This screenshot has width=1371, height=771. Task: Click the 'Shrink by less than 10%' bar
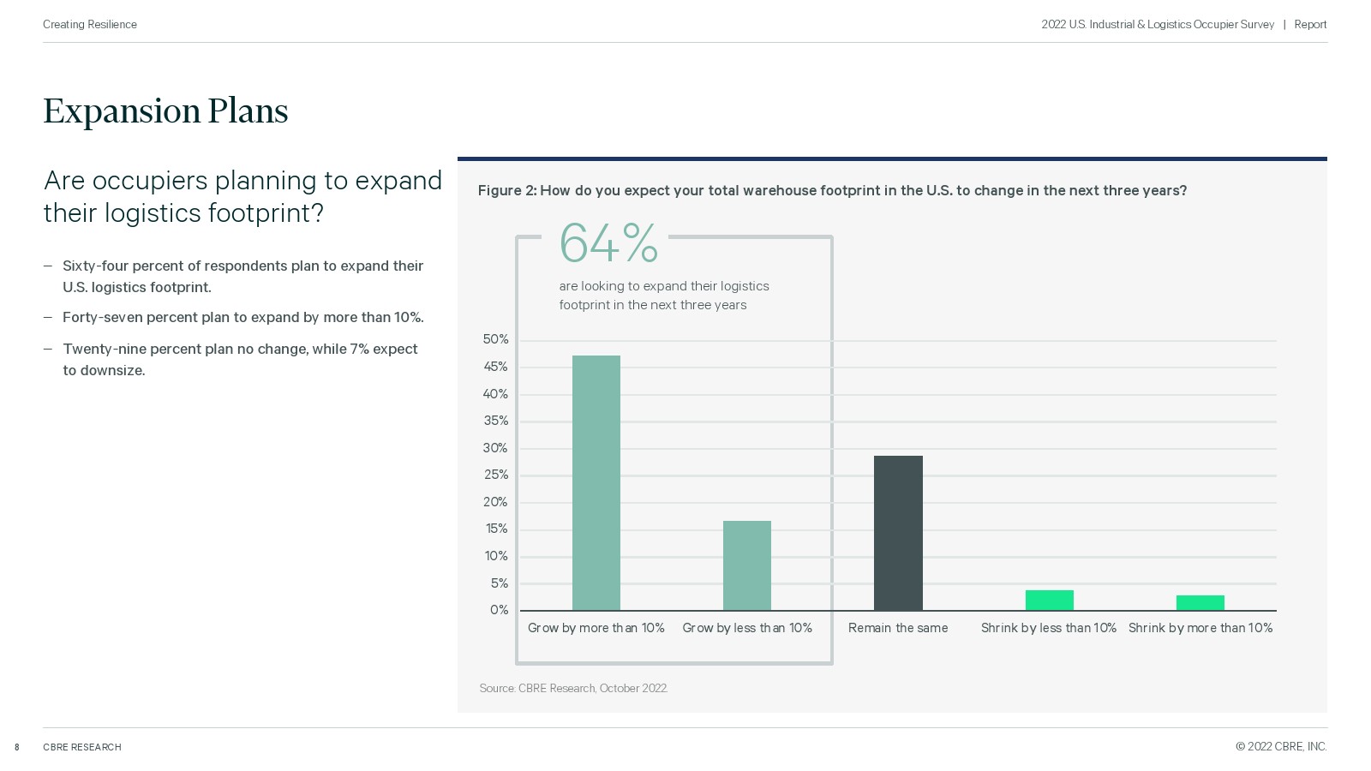[x=1049, y=601]
